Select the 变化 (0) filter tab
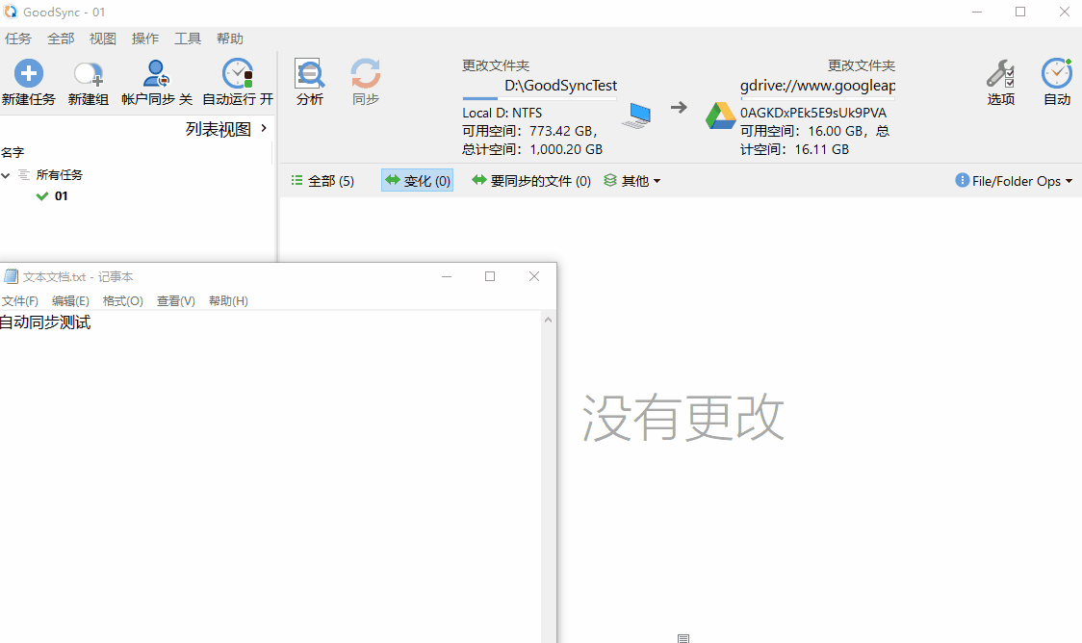Viewport: 1082px width, 643px height. 418,181
